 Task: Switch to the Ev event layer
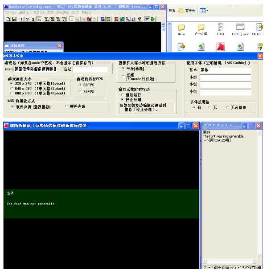click(x=39, y=19)
